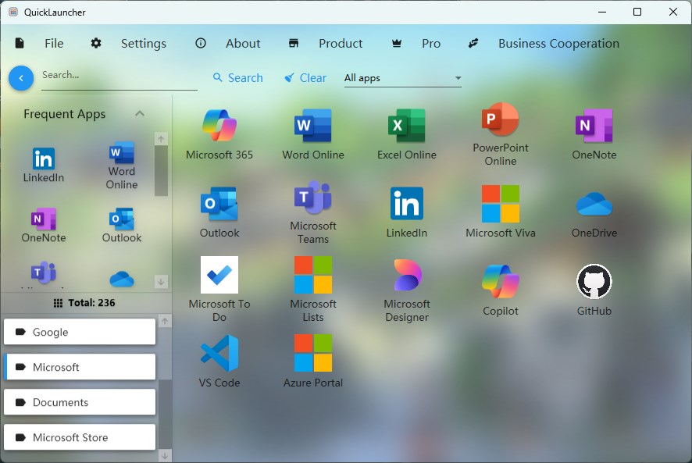Viewport: 692px width, 463px height.
Task: Click Frequent Apps scroll down arrow
Action: (x=161, y=281)
